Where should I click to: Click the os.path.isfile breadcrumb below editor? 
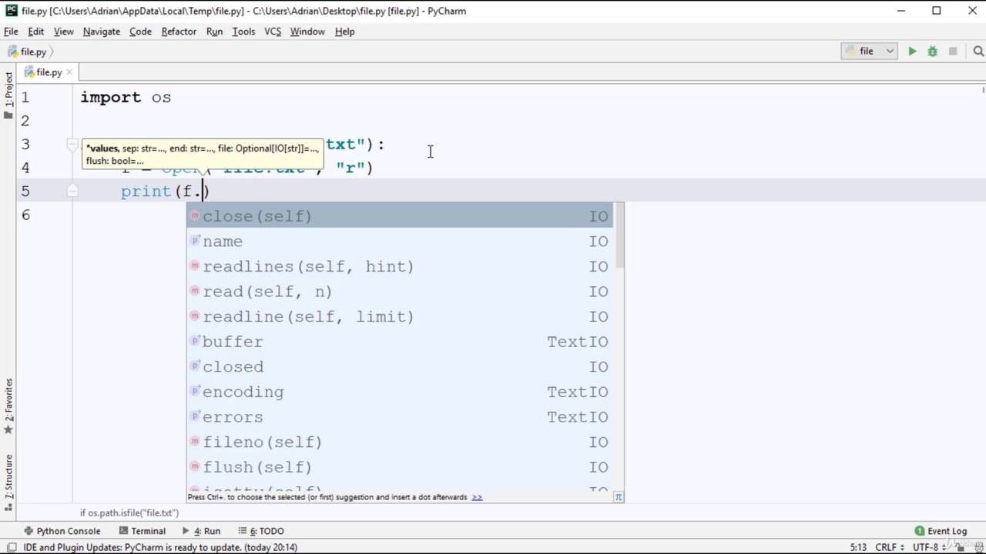click(129, 512)
